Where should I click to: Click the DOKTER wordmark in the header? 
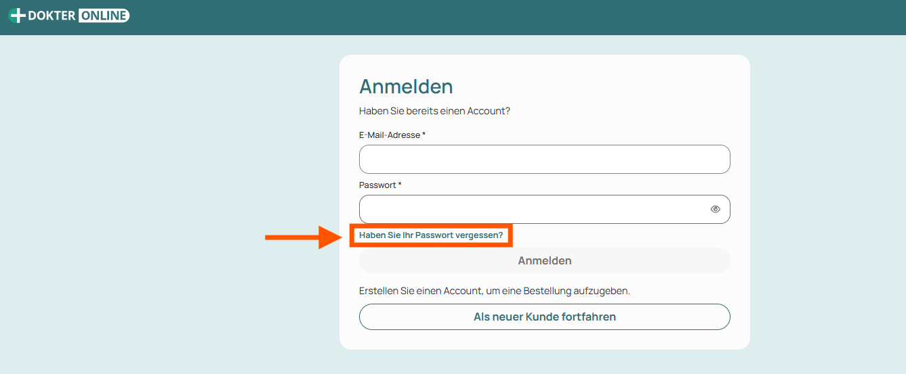(x=52, y=16)
